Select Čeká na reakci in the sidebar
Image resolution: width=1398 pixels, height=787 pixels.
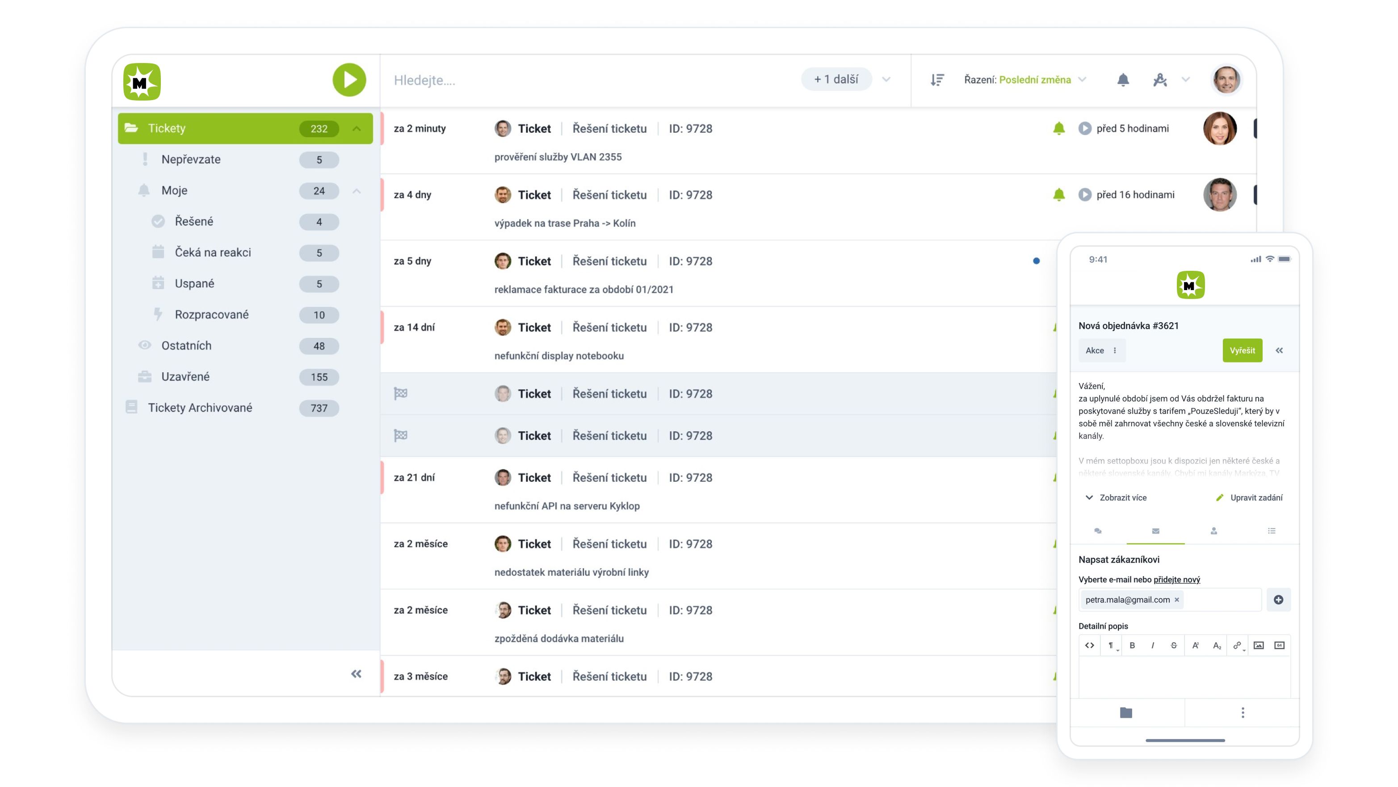pyautogui.click(x=213, y=253)
